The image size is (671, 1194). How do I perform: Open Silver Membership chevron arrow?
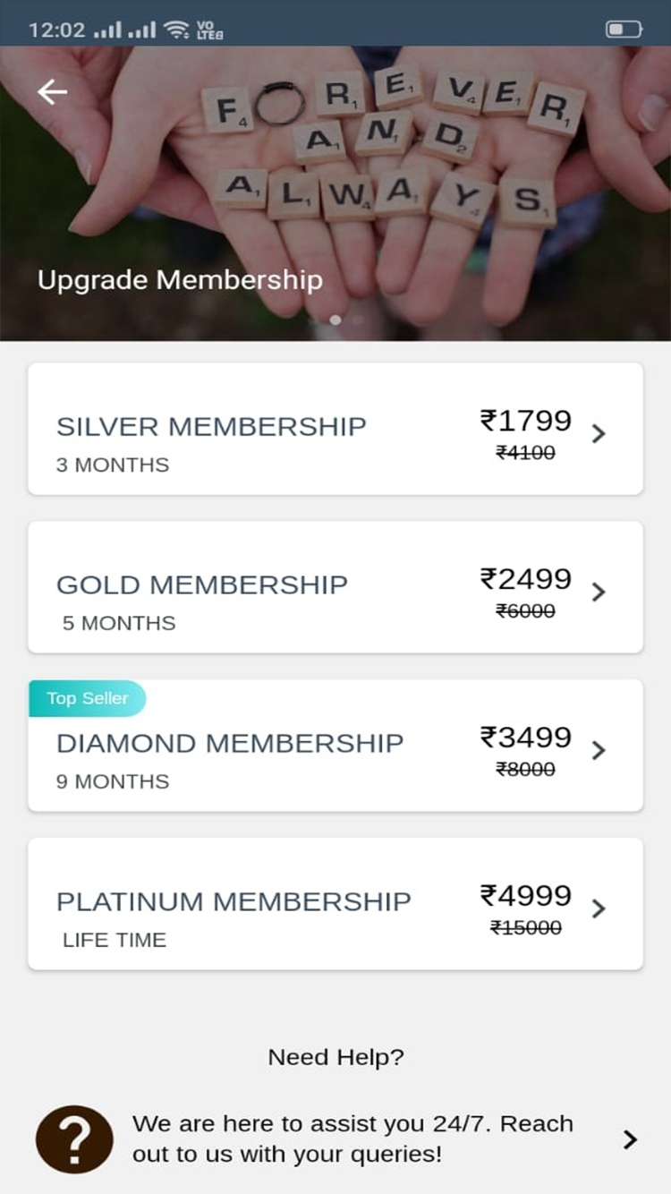(x=599, y=434)
